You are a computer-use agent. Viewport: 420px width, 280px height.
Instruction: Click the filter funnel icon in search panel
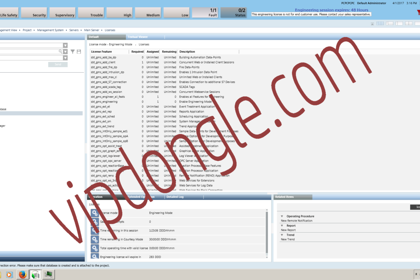click(72, 52)
